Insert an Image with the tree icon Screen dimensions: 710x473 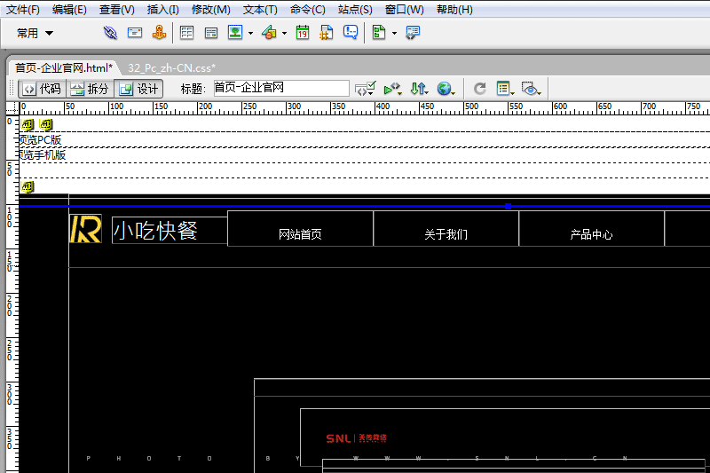click(x=235, y=33)
